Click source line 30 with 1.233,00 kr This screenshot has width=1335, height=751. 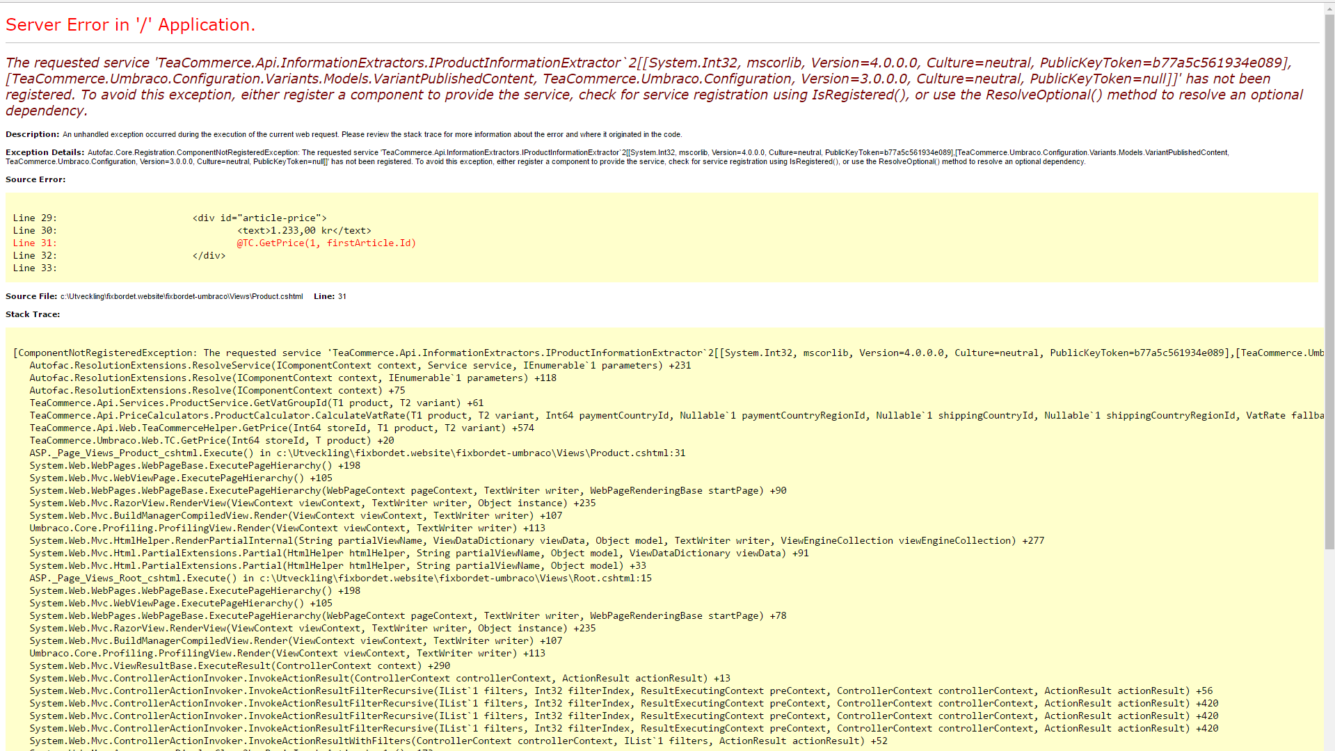coord(192,230)
